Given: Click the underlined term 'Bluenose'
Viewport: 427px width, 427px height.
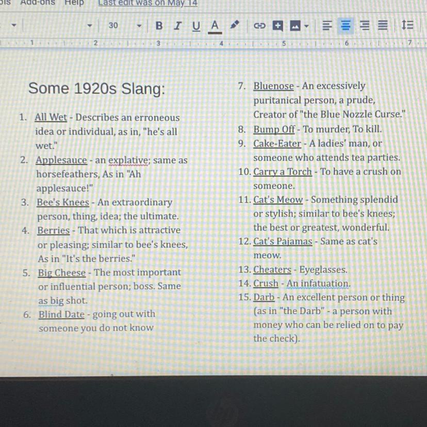Looking at the screenshot, I should click(x=274, y=86).
